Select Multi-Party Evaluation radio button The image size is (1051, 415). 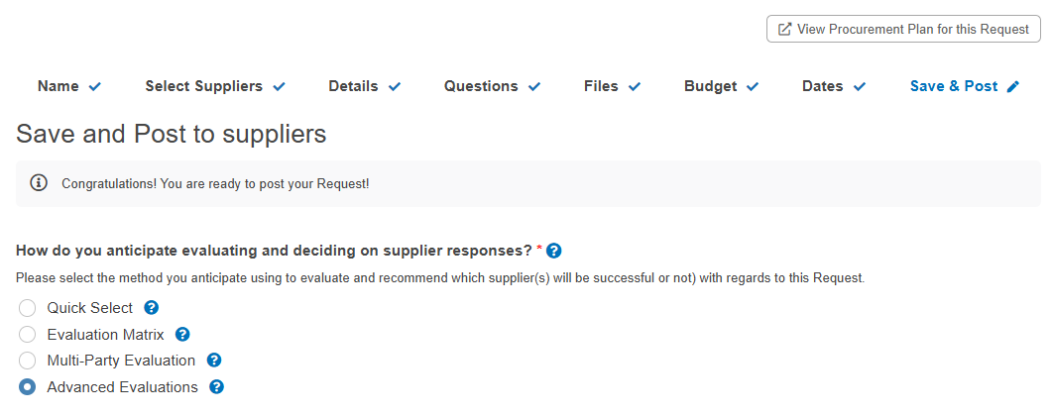click(27, 361)
